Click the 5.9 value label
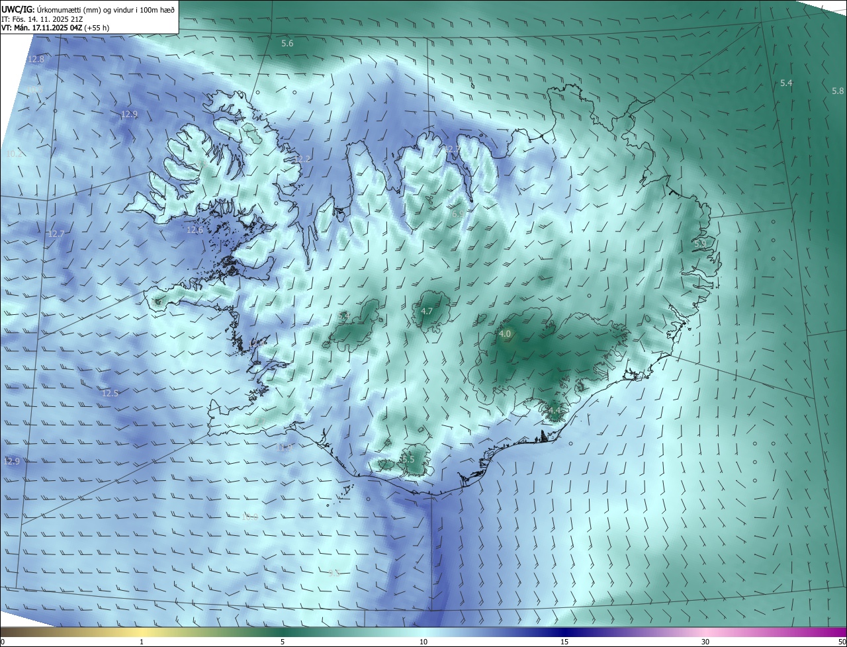Image resolution: width=847 pixels, height=647 pixels. [700, 243]
